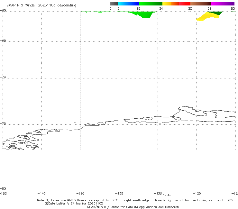The image size is (238, 209).
Task: Click the longitude label -140
Action: click(80, 194)
